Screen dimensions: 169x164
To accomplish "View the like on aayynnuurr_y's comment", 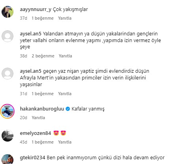I will [x=43, y=18].
